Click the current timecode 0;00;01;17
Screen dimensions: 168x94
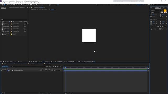[x=5, y=66]
